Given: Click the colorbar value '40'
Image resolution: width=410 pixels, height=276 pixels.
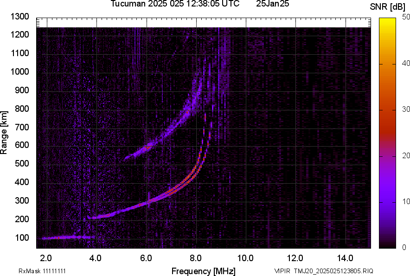Looking at the screenshot, I should click(x=406, y=63).
